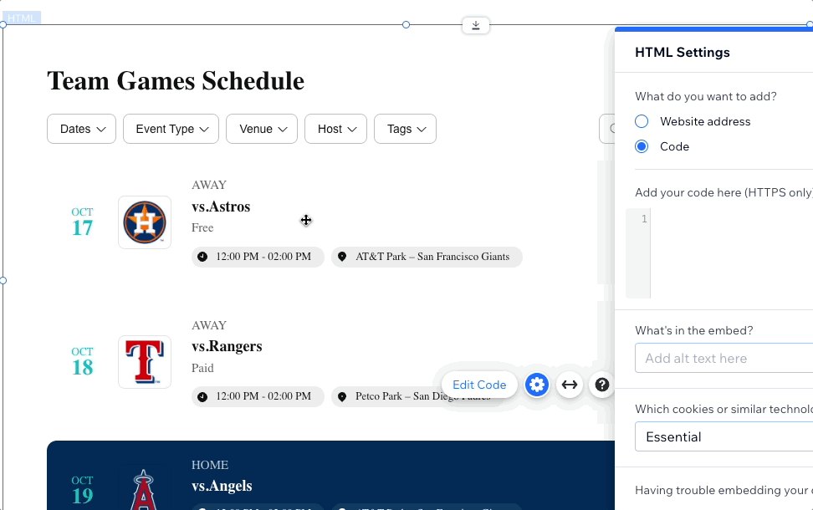Click the AT&T Park location pin icon

click(x=342, y=257)
